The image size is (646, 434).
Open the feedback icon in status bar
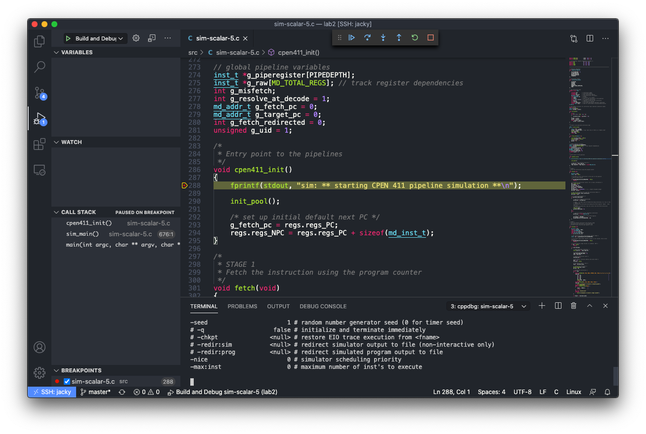(x=593, y=392)
